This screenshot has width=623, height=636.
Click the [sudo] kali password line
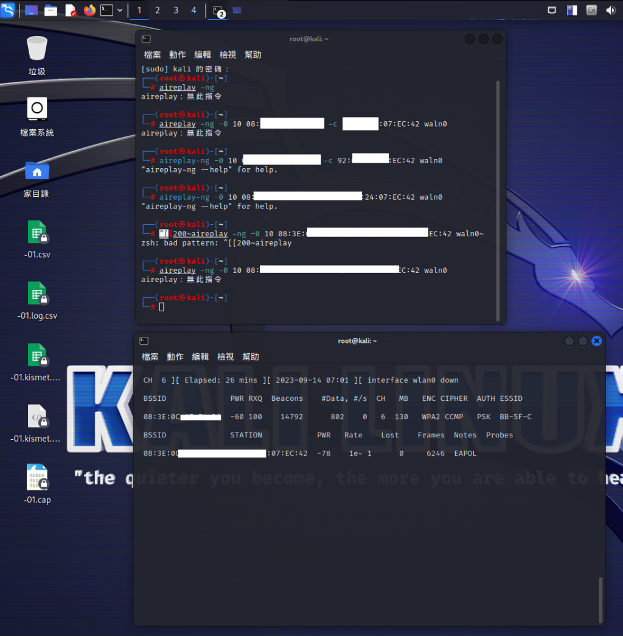[185, 69]
